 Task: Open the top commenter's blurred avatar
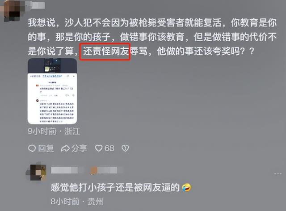[12, 10]
